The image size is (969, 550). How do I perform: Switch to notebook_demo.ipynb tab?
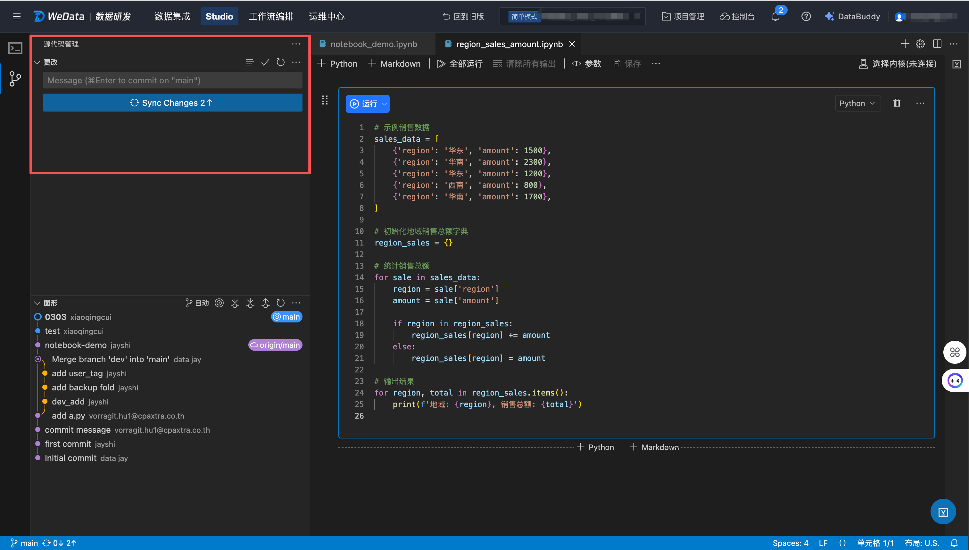[374, 44]
